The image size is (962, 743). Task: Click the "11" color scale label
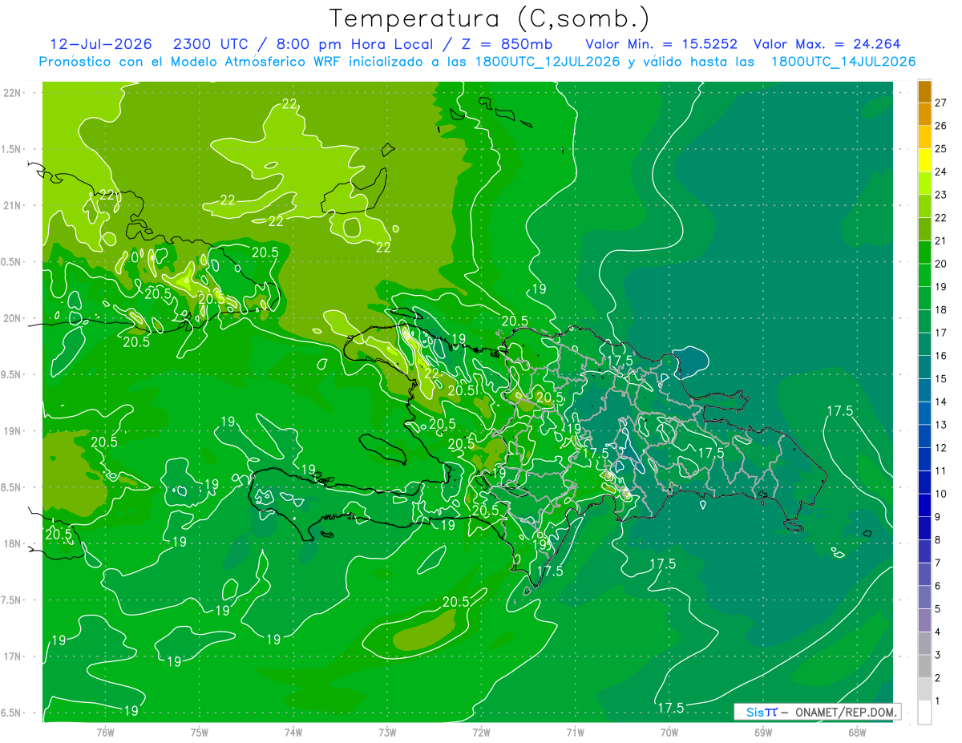pos(941,470)
